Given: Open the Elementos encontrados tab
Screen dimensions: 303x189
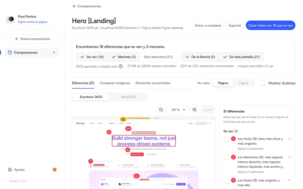Looking at the screenshot, I should 153,83.
